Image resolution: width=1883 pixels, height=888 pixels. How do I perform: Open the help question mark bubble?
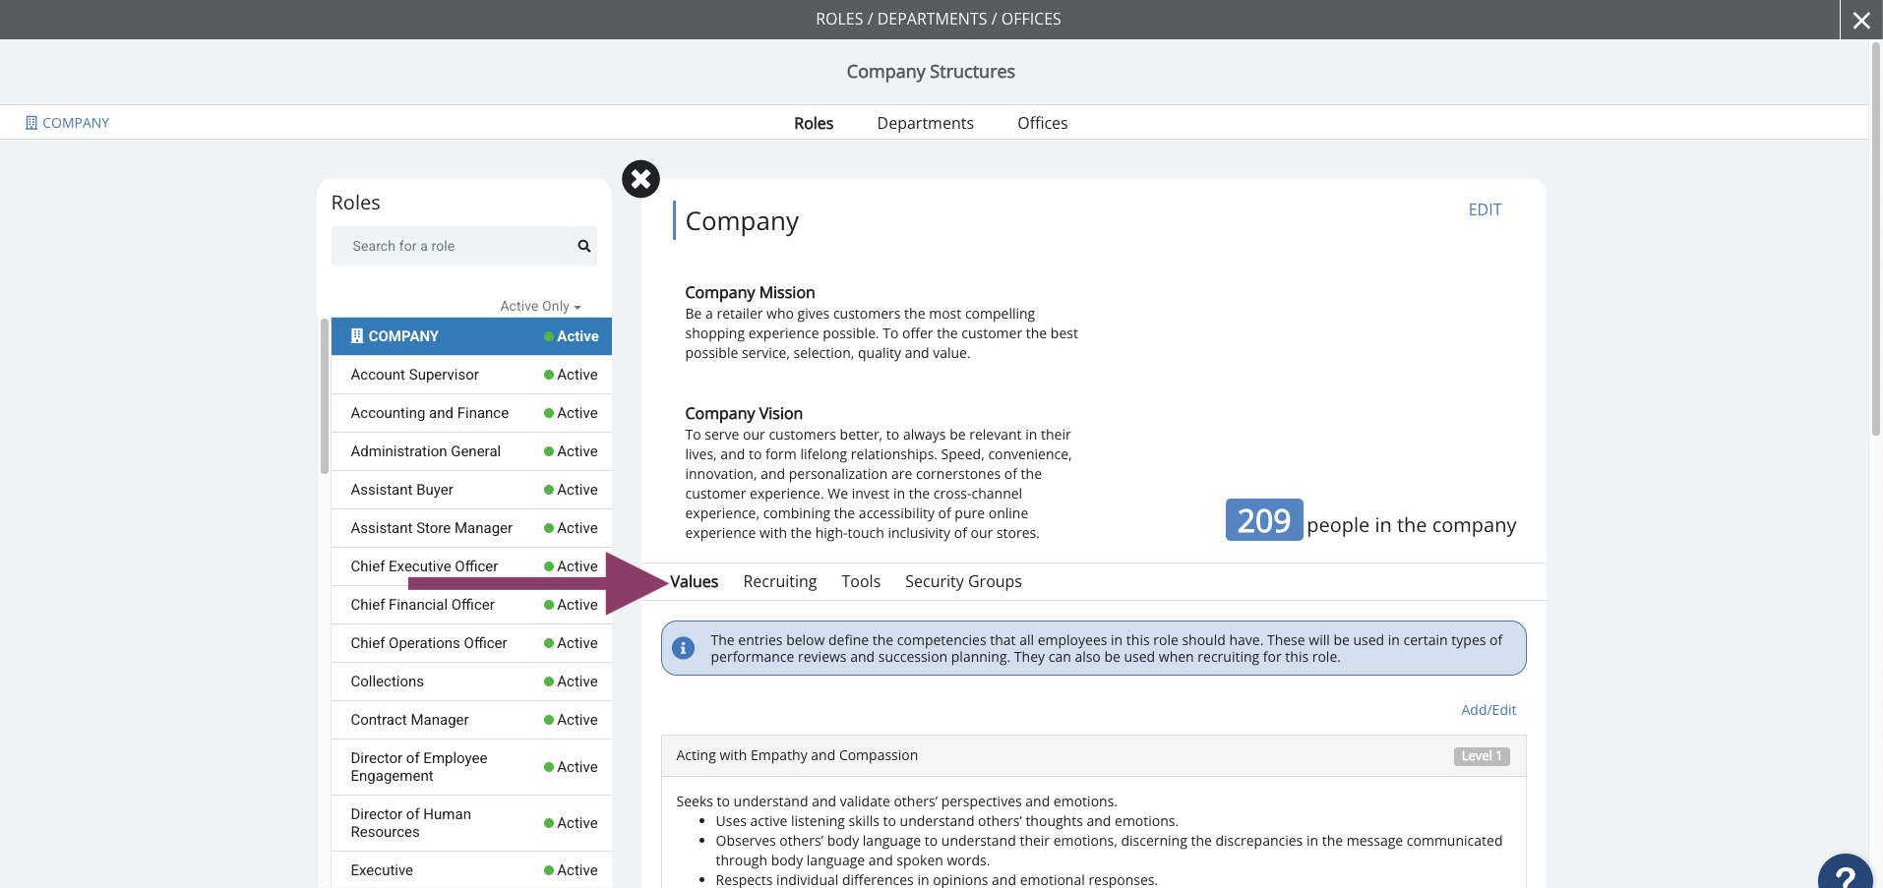click(1846, 873)
